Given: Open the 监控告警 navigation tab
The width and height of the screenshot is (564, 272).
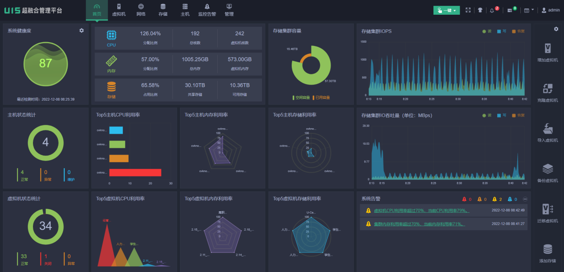Looking at the screenshot, I should [x=207, y=10].
